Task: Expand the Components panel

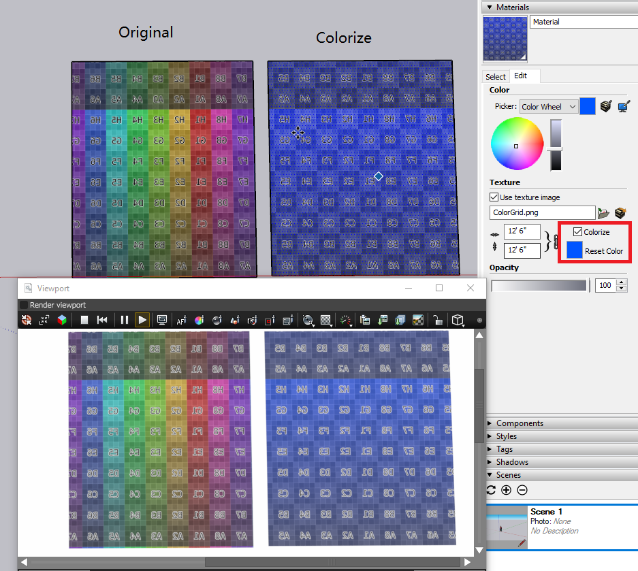Action: tap(490, 423)
